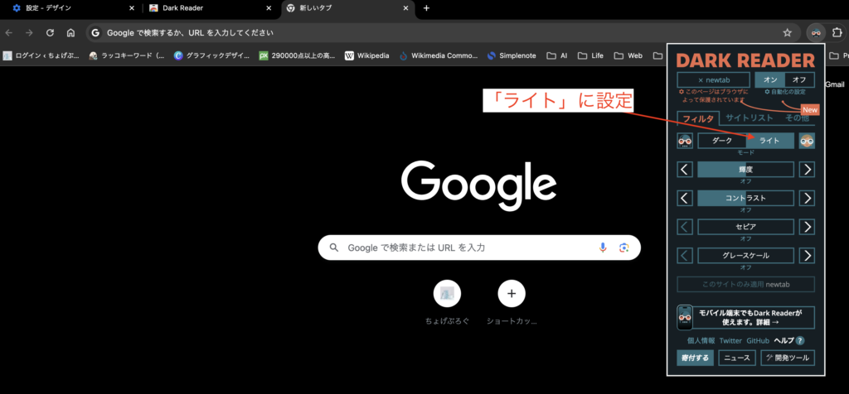Click the Dark Reader extension icon in toolbar
Viewport: 849px width, 394px height.
pyautogui.click(x=816, y=33)
